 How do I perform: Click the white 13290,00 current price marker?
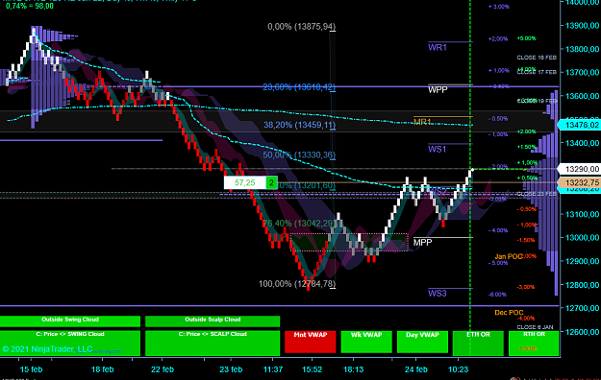(x=579, y=169)
